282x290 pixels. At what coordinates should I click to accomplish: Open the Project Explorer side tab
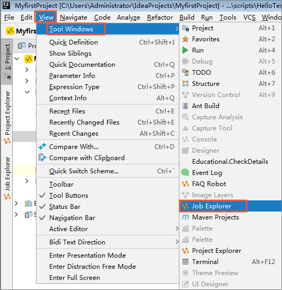click(x=7, y=118)
